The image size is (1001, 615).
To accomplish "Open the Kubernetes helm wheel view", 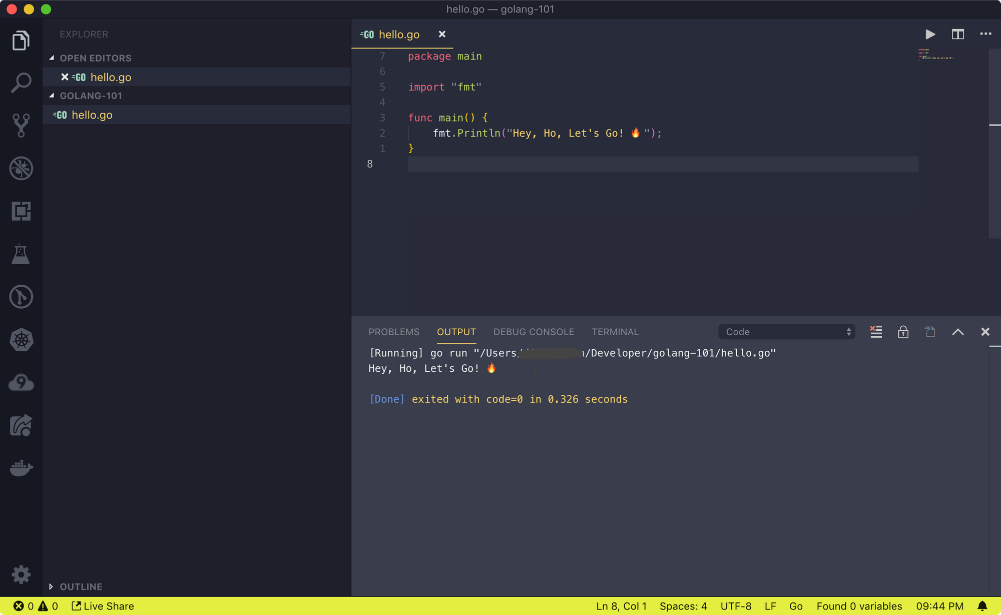I will tap(21, 340).
